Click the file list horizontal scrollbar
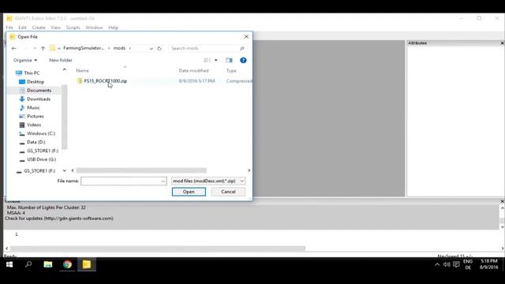The width and height of the screenshot is (505, 284). pyautogui.click(x=141, y=170)
